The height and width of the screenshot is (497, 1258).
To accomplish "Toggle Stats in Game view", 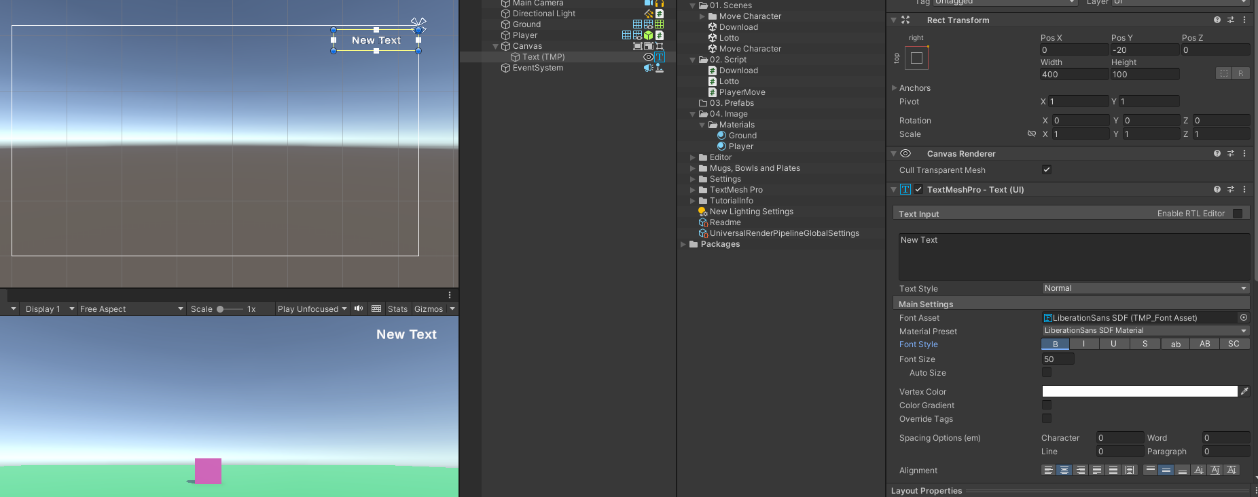I will [x=398, y=309].
